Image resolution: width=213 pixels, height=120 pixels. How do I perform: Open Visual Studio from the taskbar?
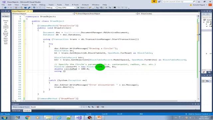click(79, 118)
